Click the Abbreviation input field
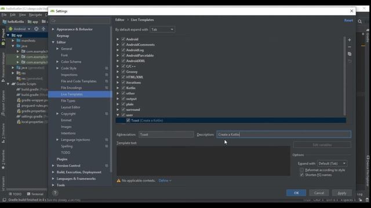This screenshot has height=208, width=371. [x=166, y=135]
